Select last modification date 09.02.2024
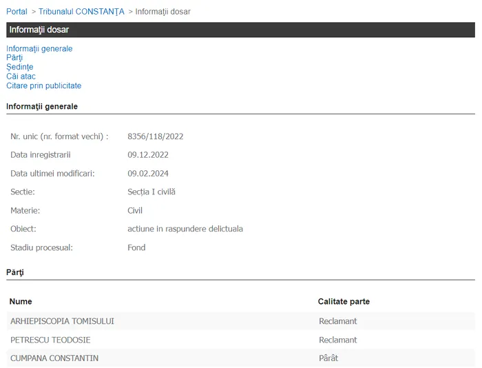 pyautogui.click(x=148, y=174)
